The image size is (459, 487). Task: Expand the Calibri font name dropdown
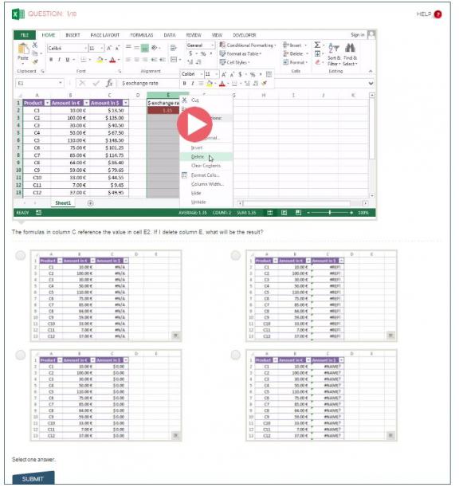pyautogui.click(x=85, y=48)
